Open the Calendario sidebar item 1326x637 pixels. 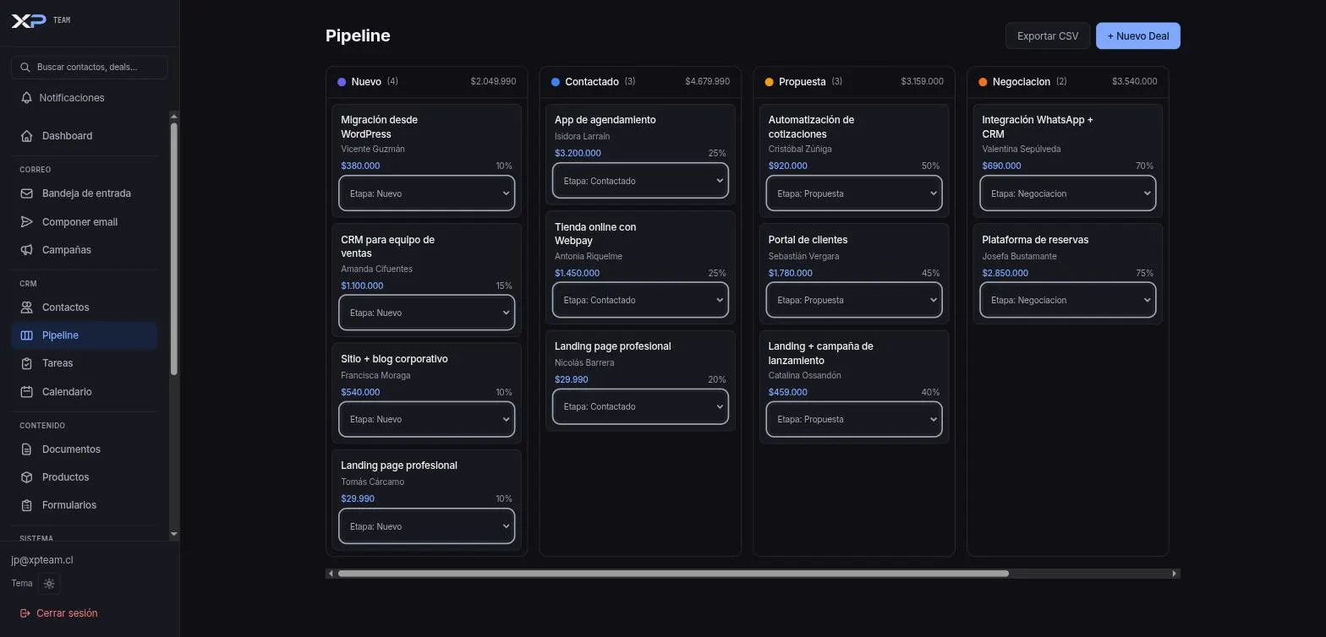(85, 392)
